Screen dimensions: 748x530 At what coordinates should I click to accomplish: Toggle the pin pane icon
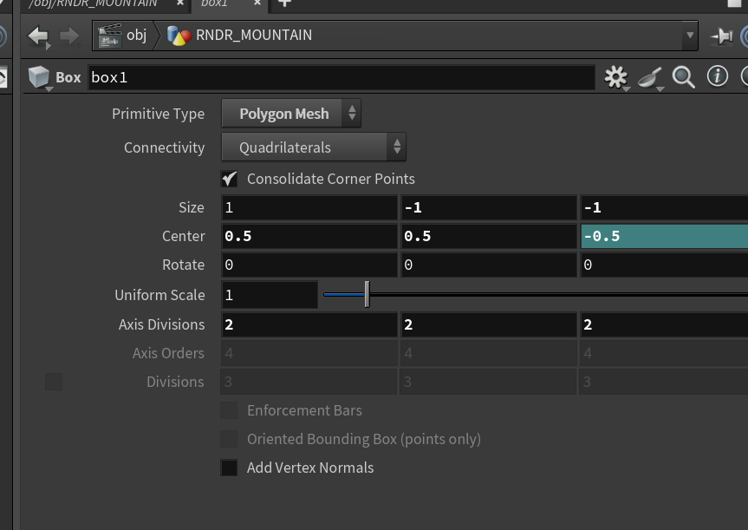[721, 36]
